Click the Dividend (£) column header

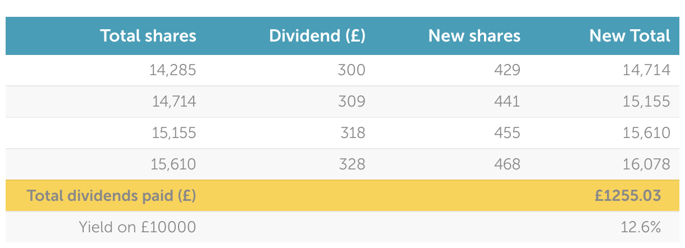[x=317, y=36]
